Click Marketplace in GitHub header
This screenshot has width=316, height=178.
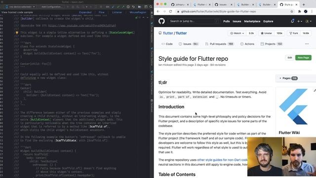[x=252, y=21]
